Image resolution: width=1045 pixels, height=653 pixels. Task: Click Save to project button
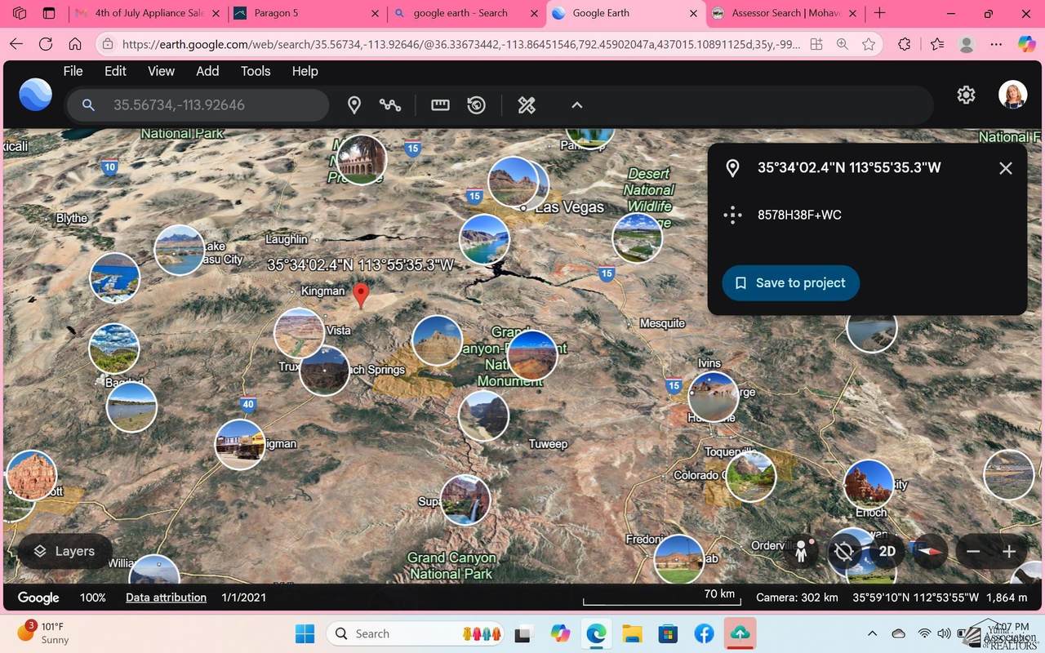point(790,283)
